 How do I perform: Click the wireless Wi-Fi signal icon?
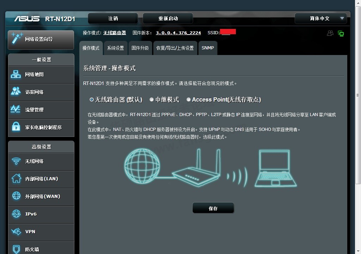(16, 161)
